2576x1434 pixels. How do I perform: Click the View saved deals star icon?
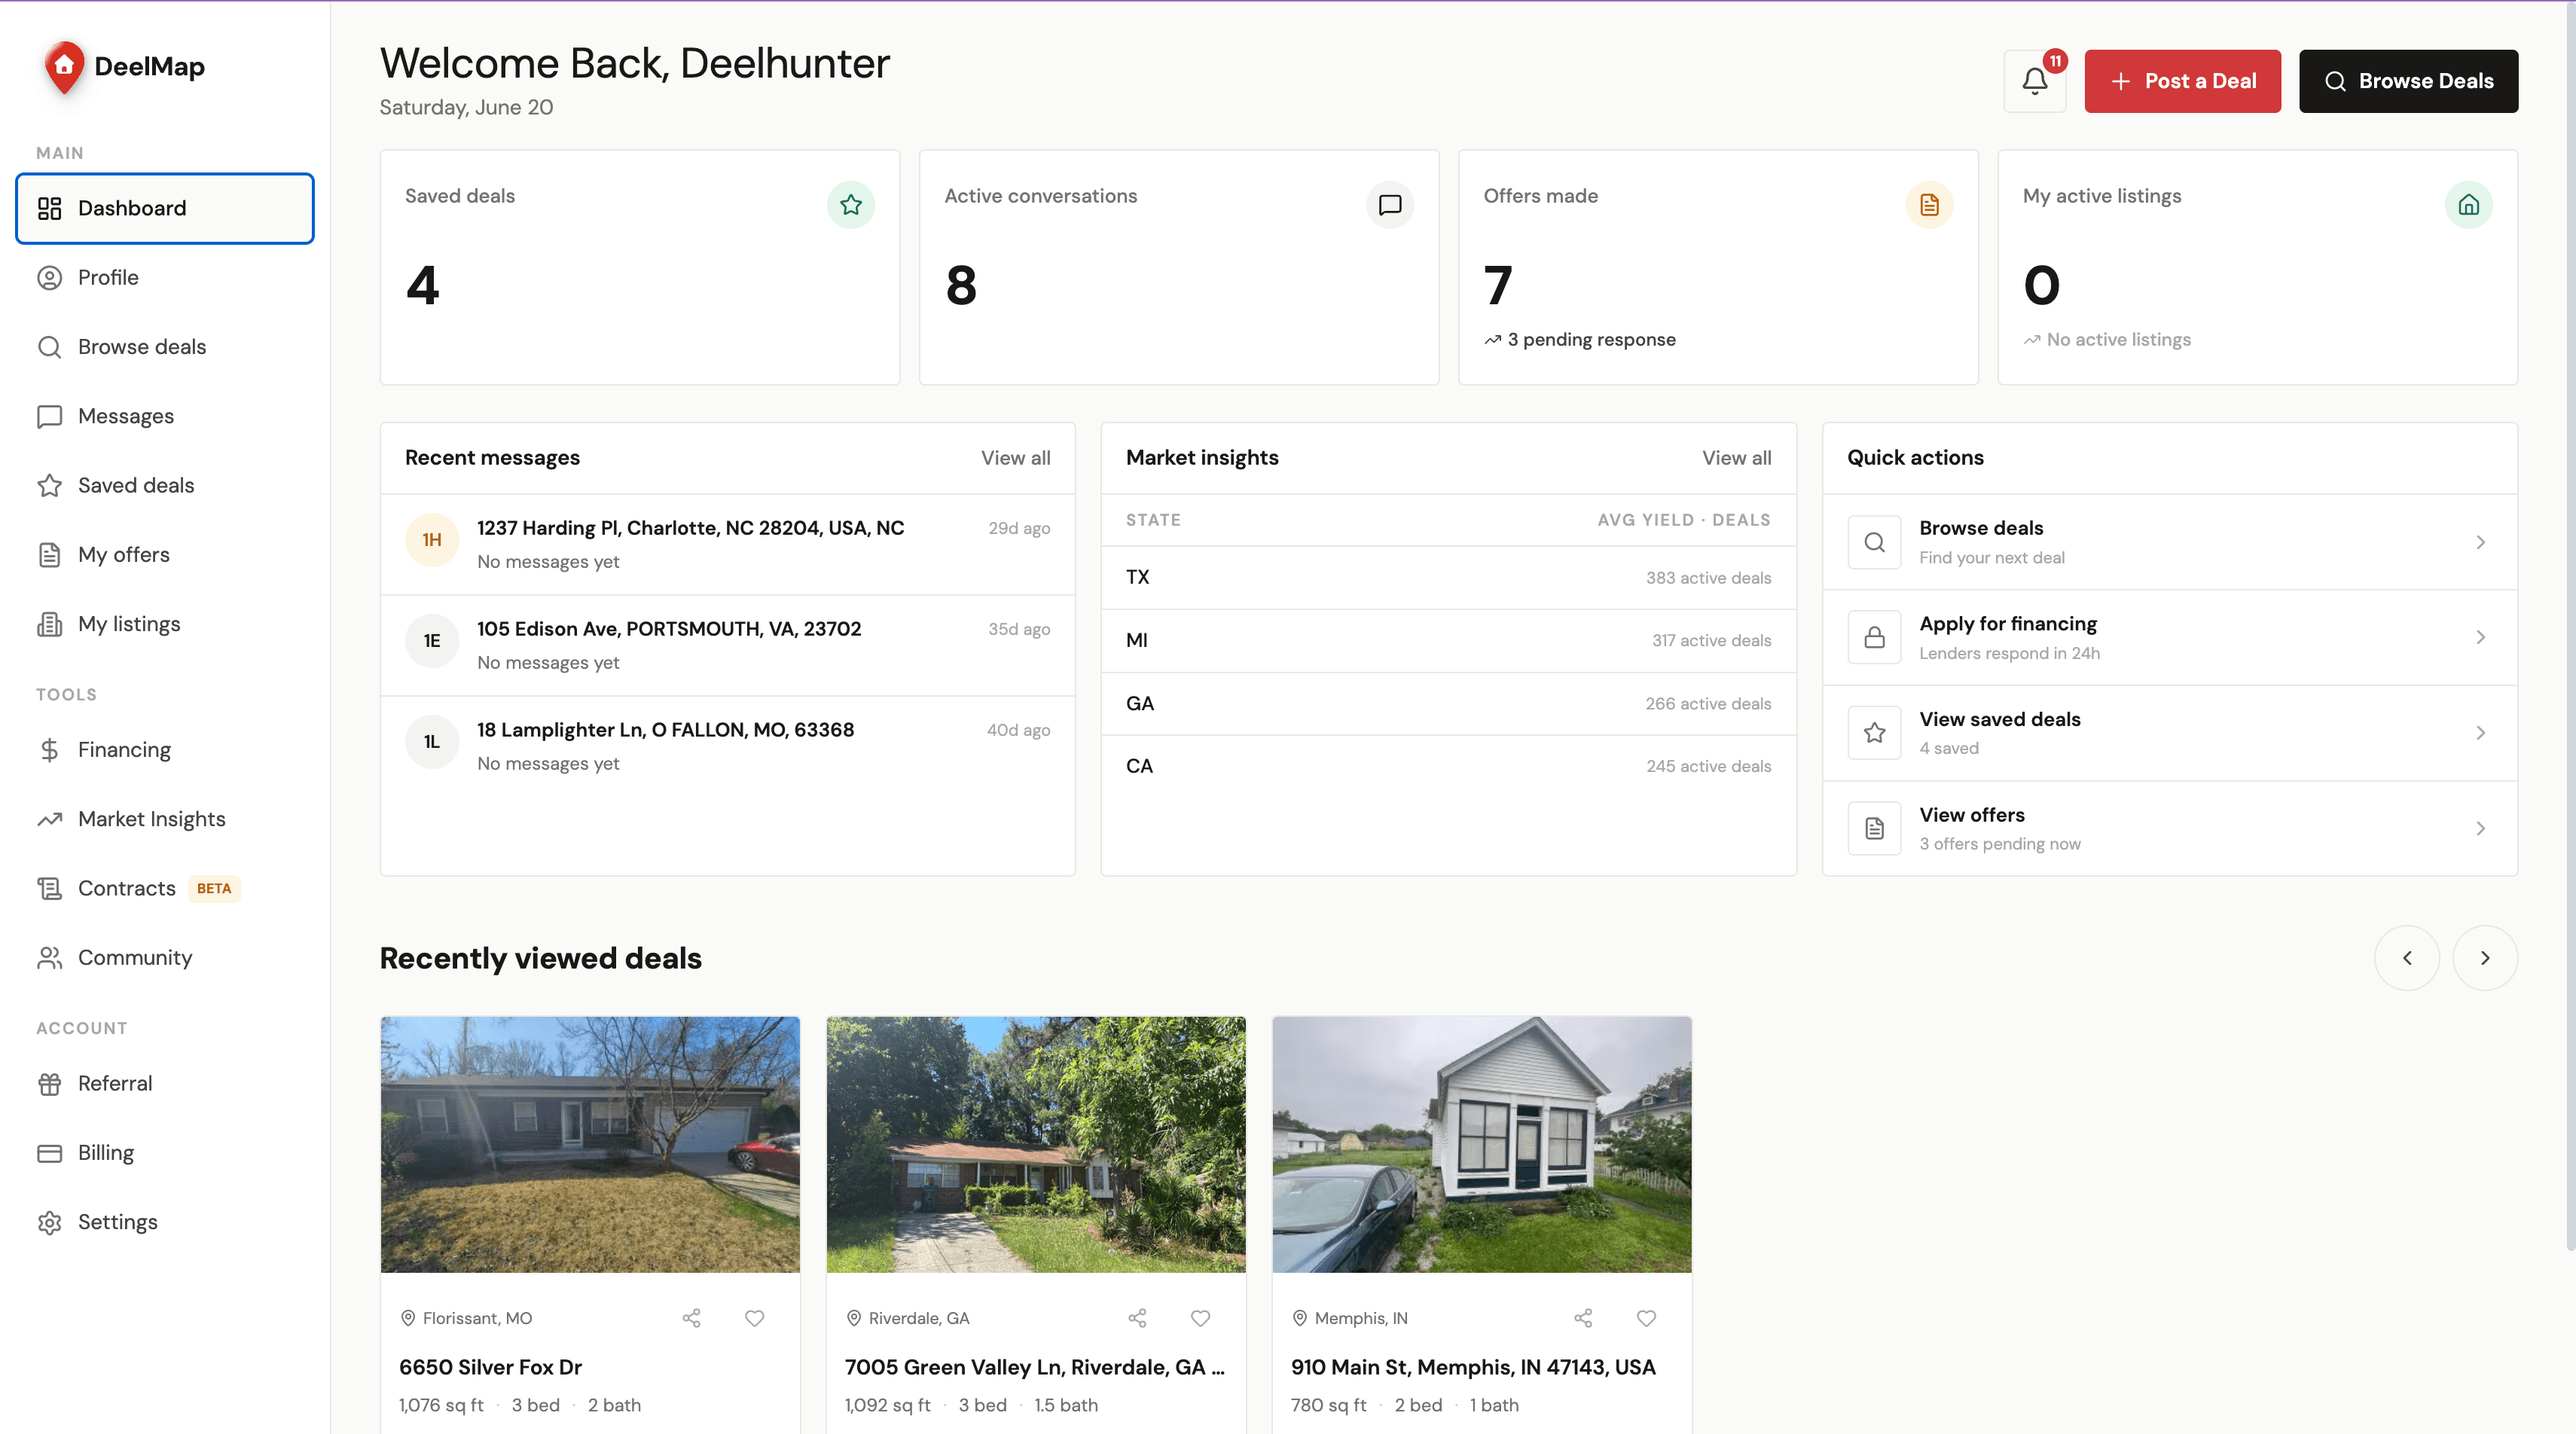coord(1874,733)
